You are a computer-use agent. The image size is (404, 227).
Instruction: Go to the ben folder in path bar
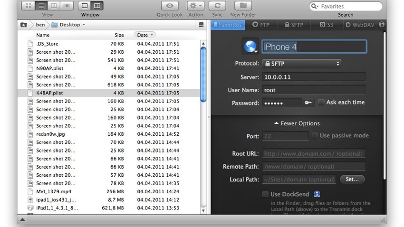(40, 25)
